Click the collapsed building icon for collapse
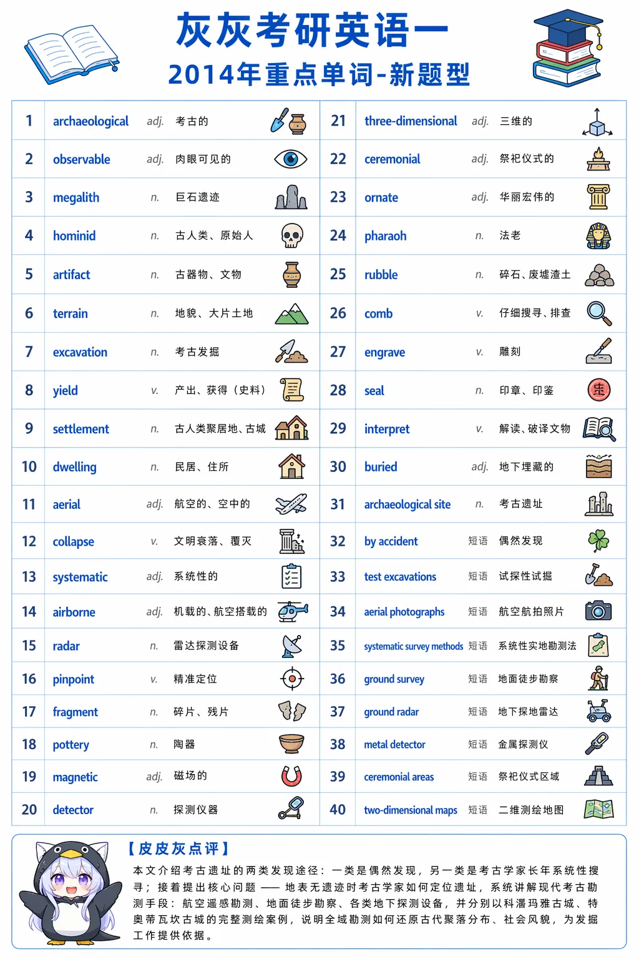 tap(291, 541)
